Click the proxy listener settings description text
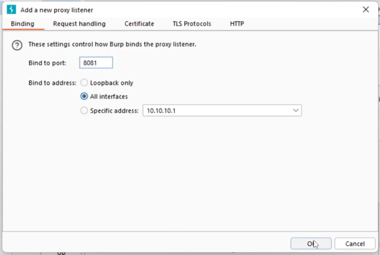Image resolution: width=380 pixels, height=255 pixels. 112,44
